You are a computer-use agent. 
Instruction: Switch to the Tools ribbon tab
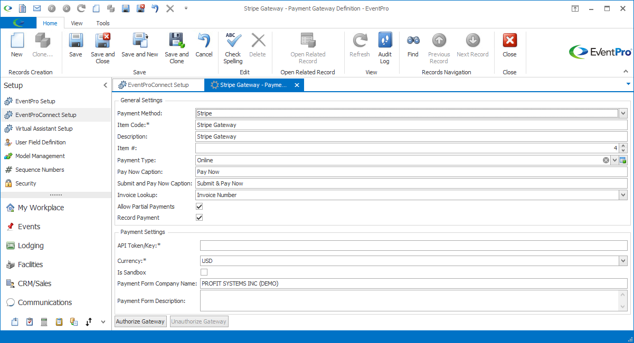[103, 23]
